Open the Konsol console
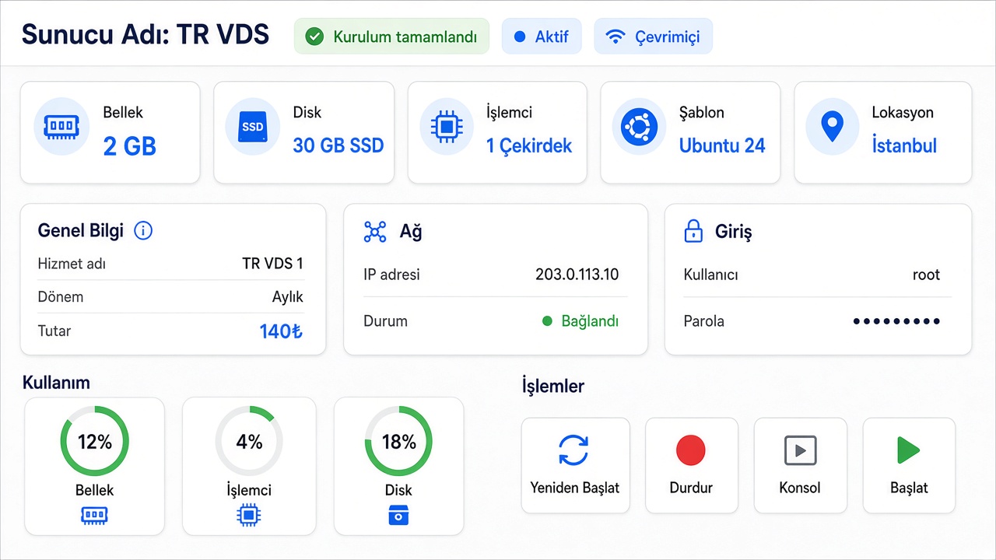The height and width of the screenshot is (560, 996). click(800, 465)
